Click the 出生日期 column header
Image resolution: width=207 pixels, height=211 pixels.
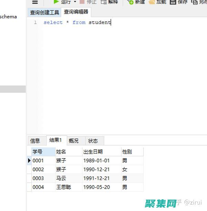coord(93,152)
